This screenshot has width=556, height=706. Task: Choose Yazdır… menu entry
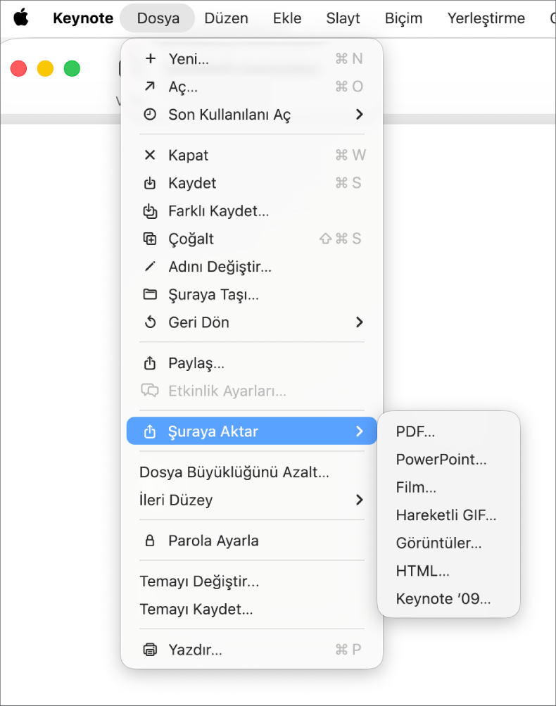(252, 650)
